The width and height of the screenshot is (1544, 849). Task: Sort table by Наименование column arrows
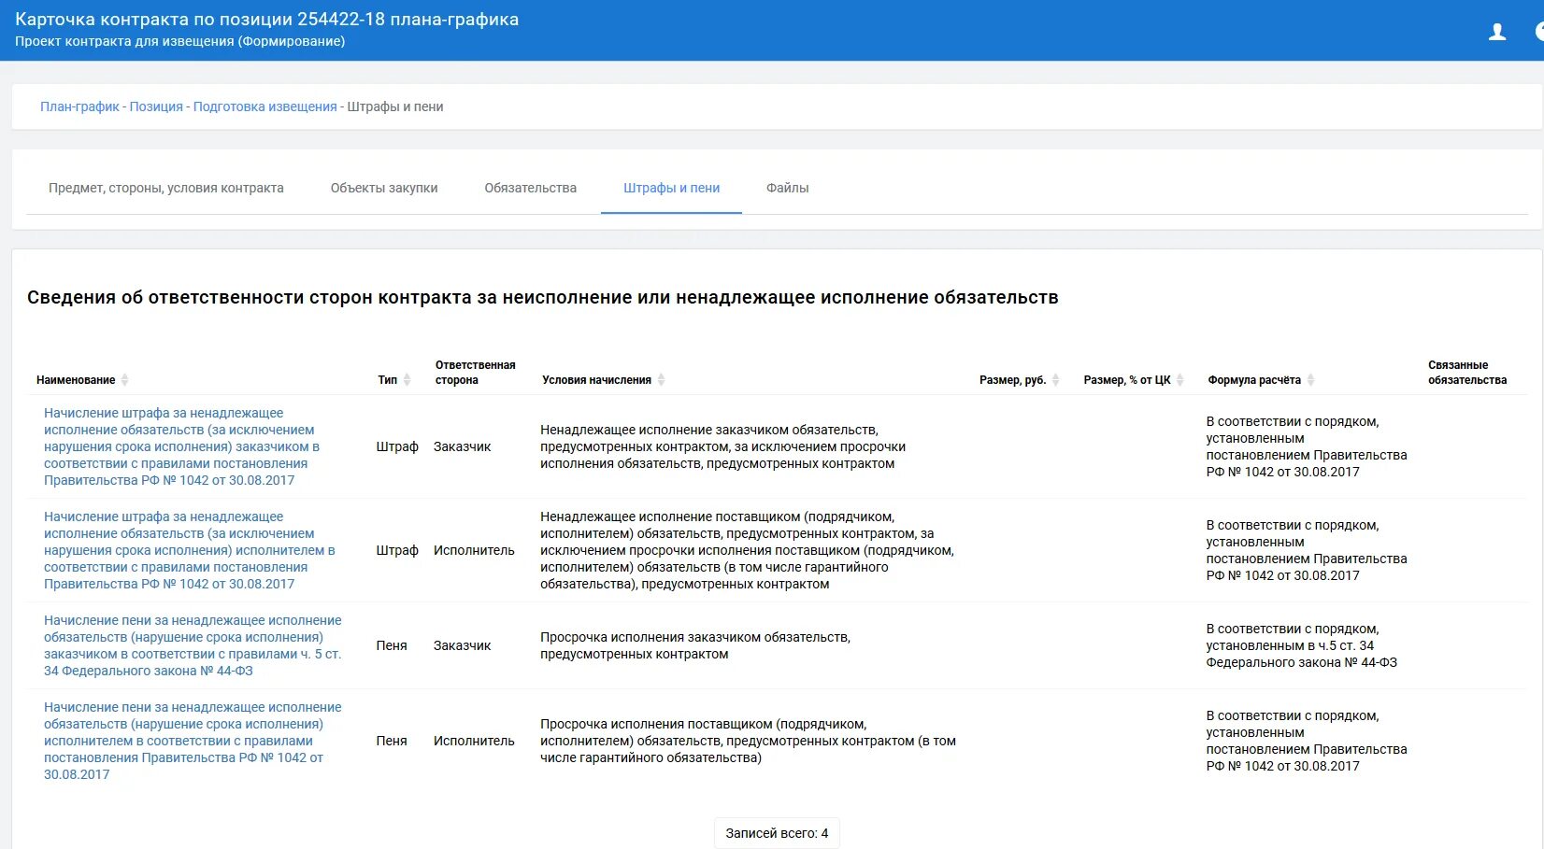click(124, 380)
